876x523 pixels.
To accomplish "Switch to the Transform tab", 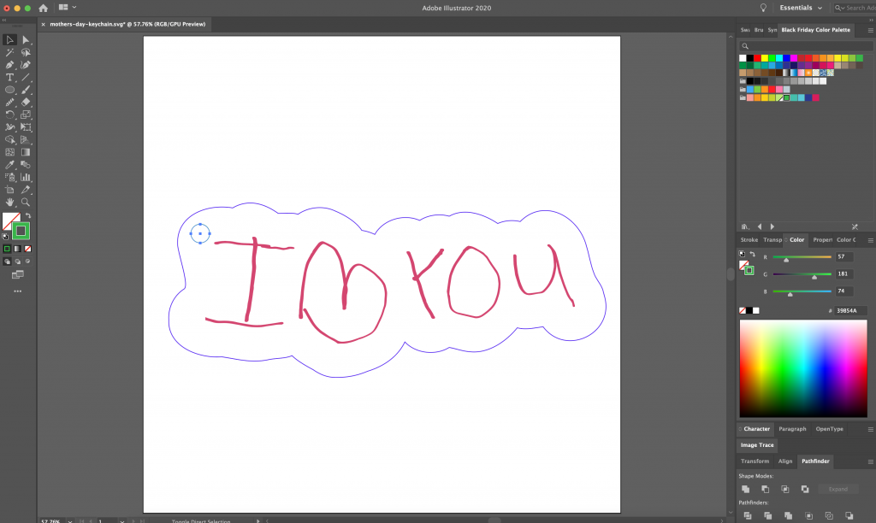I will click(x=755, y=461).
